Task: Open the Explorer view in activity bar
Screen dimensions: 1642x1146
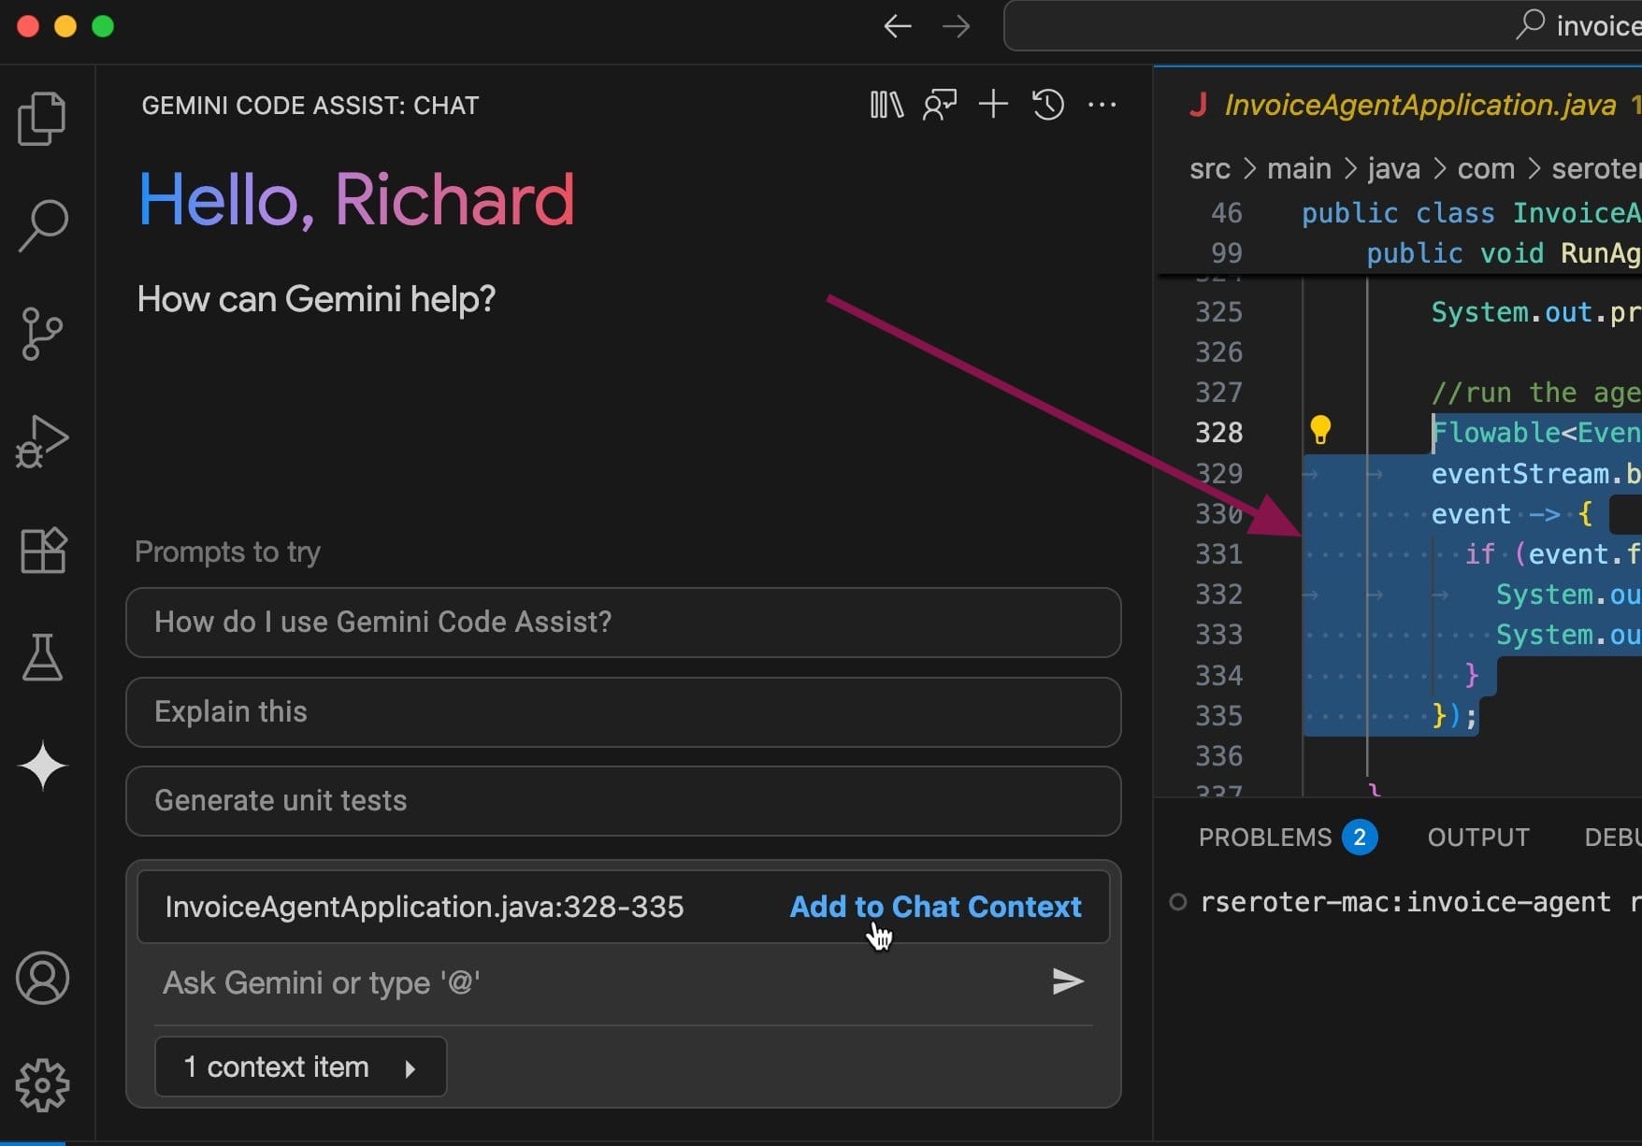Action: pos(42,119)
